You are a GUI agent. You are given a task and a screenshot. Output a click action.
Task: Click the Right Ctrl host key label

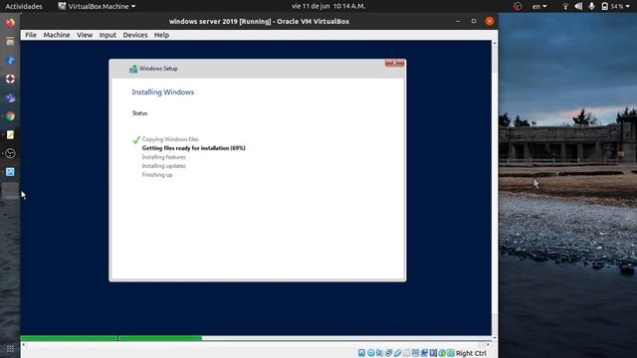point(471,353)
